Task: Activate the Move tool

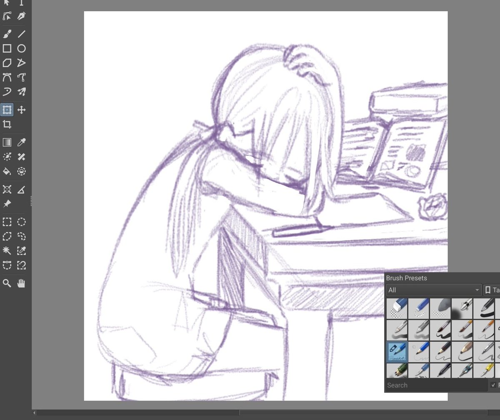Action: pyautogui.click(x=21, y=110)
